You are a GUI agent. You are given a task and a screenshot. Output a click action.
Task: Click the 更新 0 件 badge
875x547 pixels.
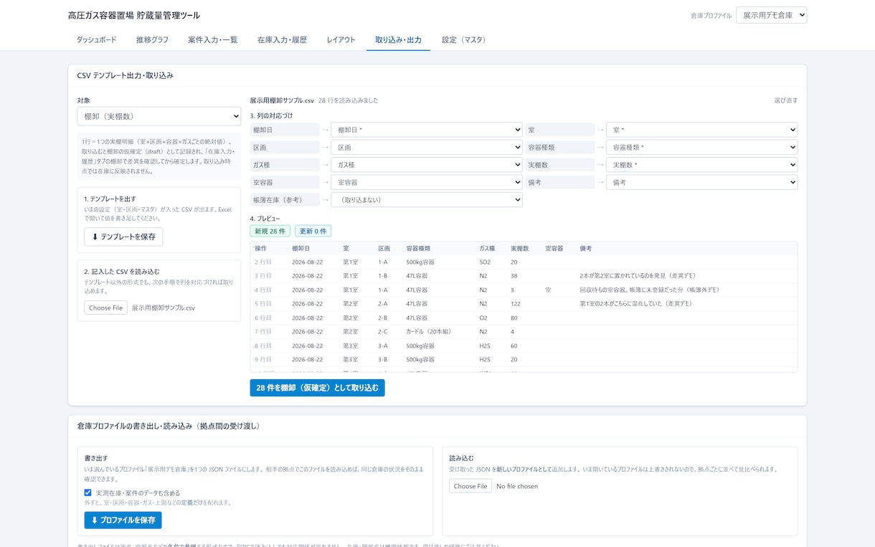point(313,231)
